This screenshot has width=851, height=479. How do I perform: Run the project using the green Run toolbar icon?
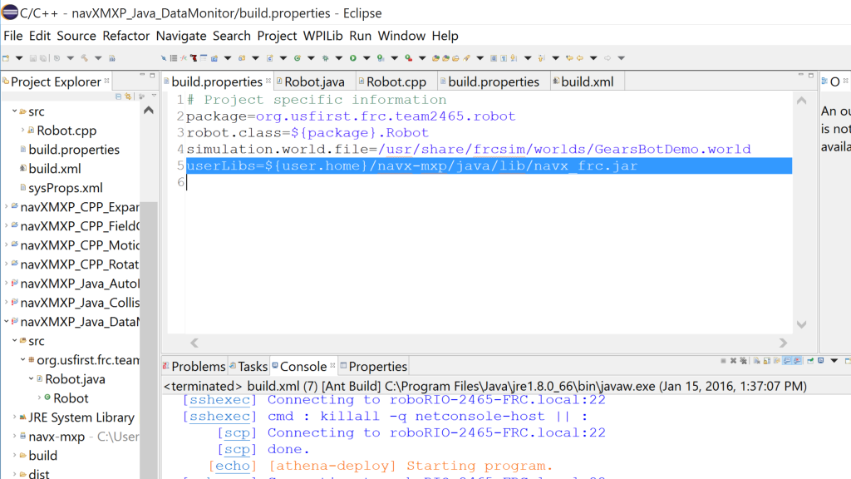tap(352, 58)
